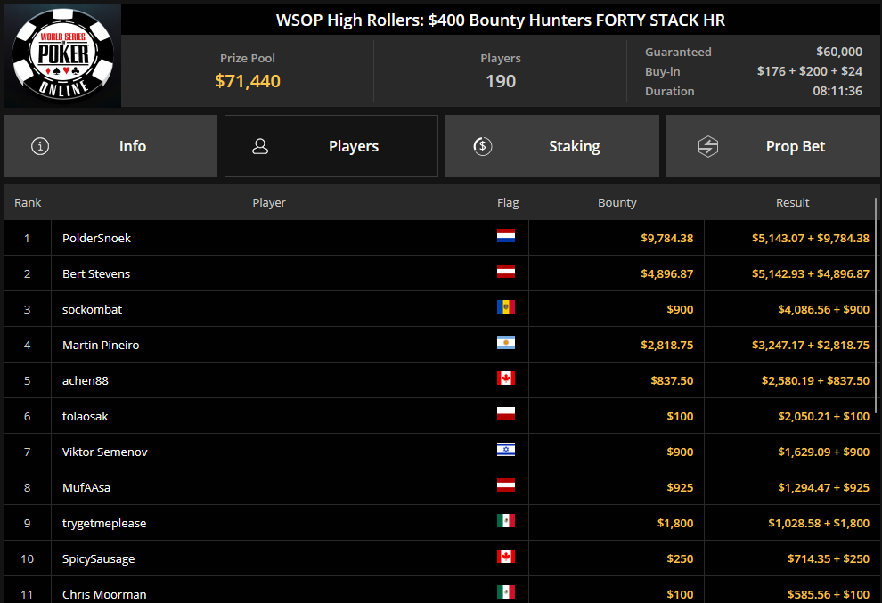Screen dimensions: 882x603
Task: Click the WSOP Poker Online logo
Action: pyautogui.click(x=62, y=55)
